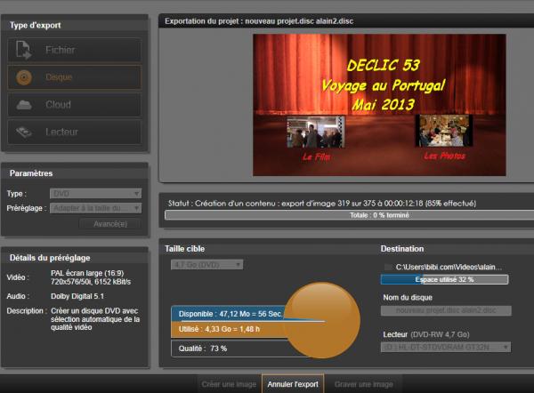Image resolution: width=534 pixels, height=393 pixels.
Task: Click the Les Photos thumbnail in preview
Action: [x=444, y=131]
